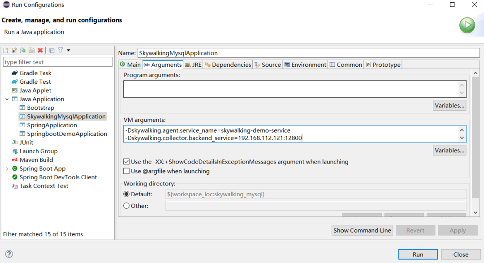Viewport: 484px width, 263px height.
Task: Select Other working directory radio button
Action: coord(126,206)
